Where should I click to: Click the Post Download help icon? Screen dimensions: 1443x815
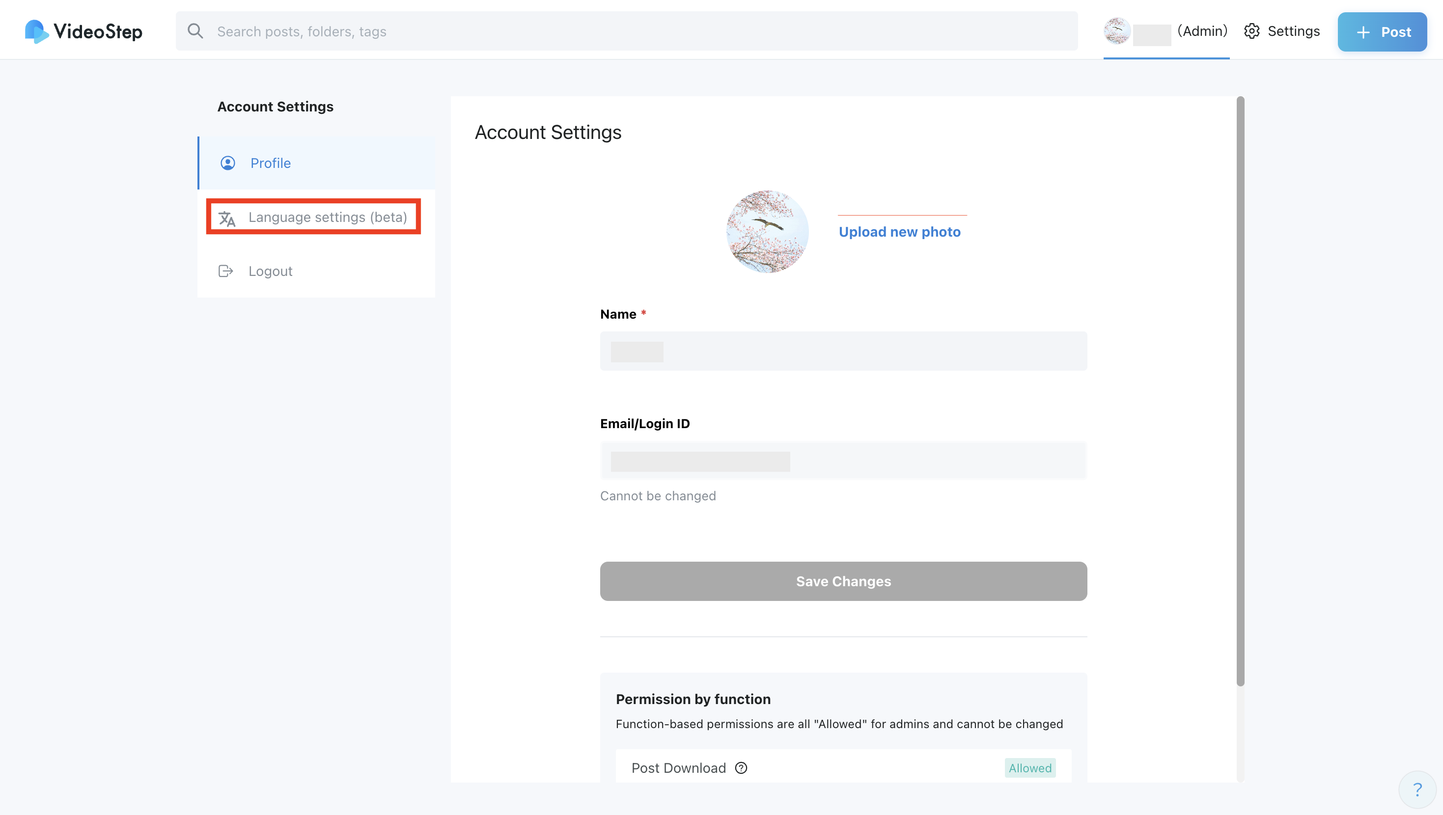(741, 767)
